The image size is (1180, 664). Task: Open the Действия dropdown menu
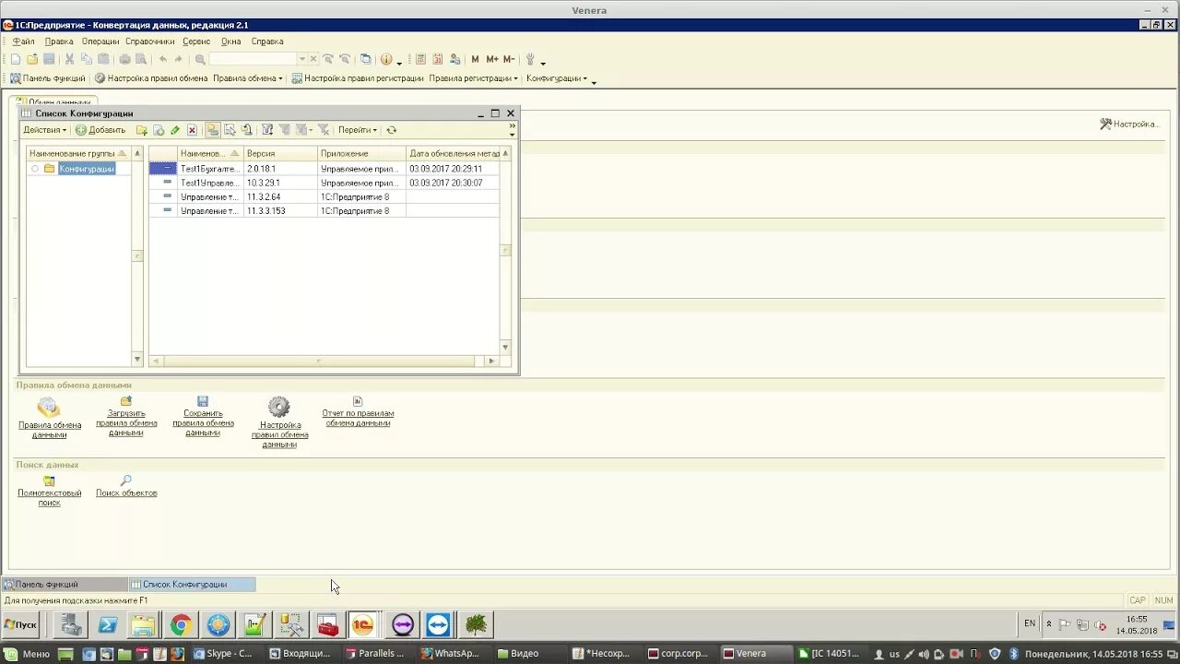coord(45,130)
